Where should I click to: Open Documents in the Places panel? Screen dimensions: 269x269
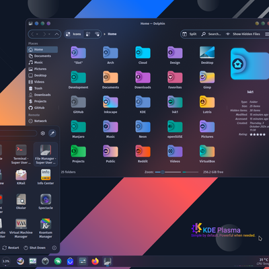click(42, 56)
